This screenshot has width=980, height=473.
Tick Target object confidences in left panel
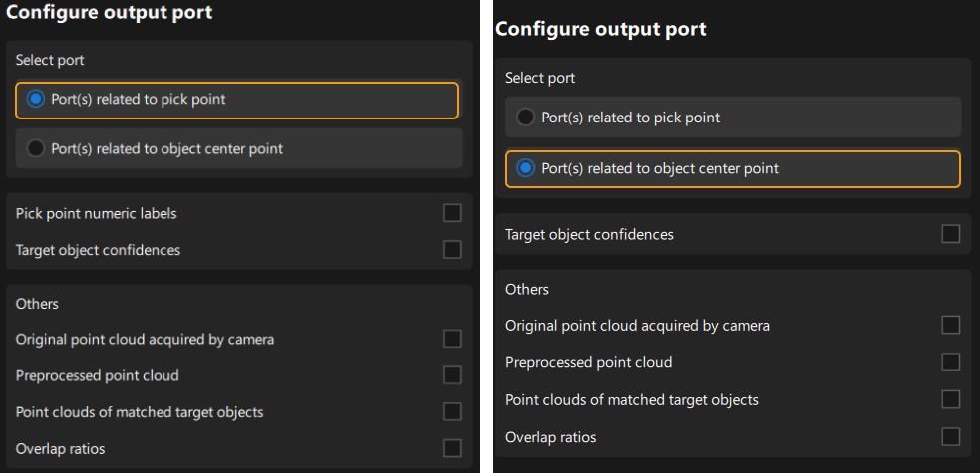click(452, 250)
